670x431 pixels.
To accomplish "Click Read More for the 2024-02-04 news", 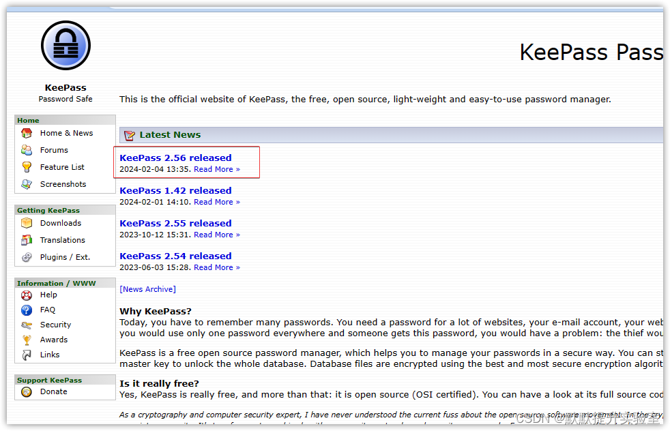I will pyautogui.click(x=217, y=170).
